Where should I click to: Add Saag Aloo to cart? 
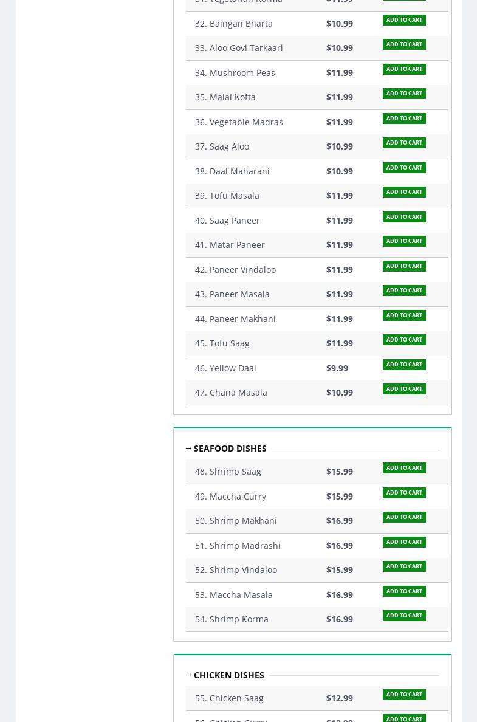click(404, 143)
